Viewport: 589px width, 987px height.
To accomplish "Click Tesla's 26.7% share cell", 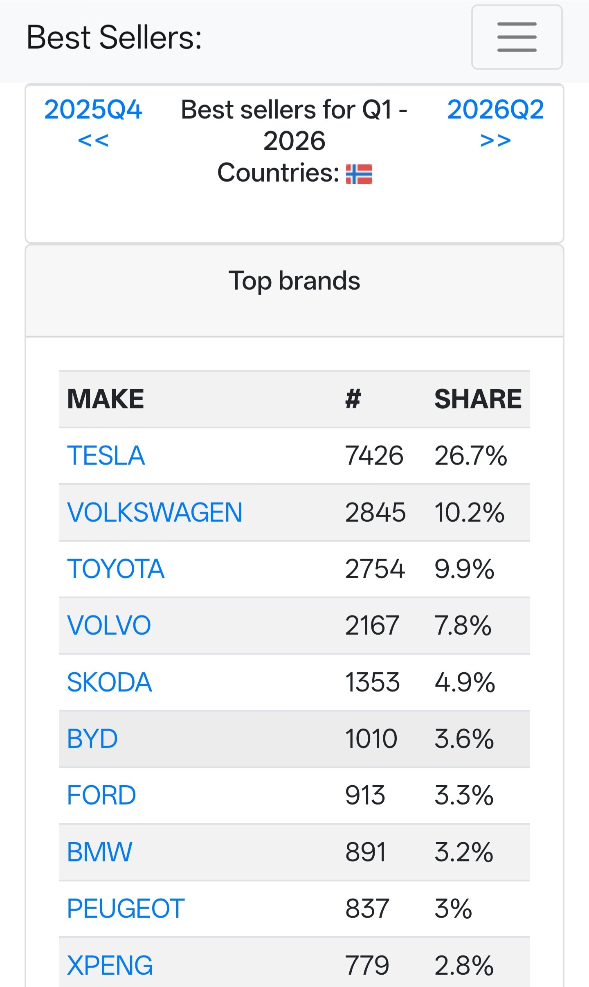I will pos(471,456).
